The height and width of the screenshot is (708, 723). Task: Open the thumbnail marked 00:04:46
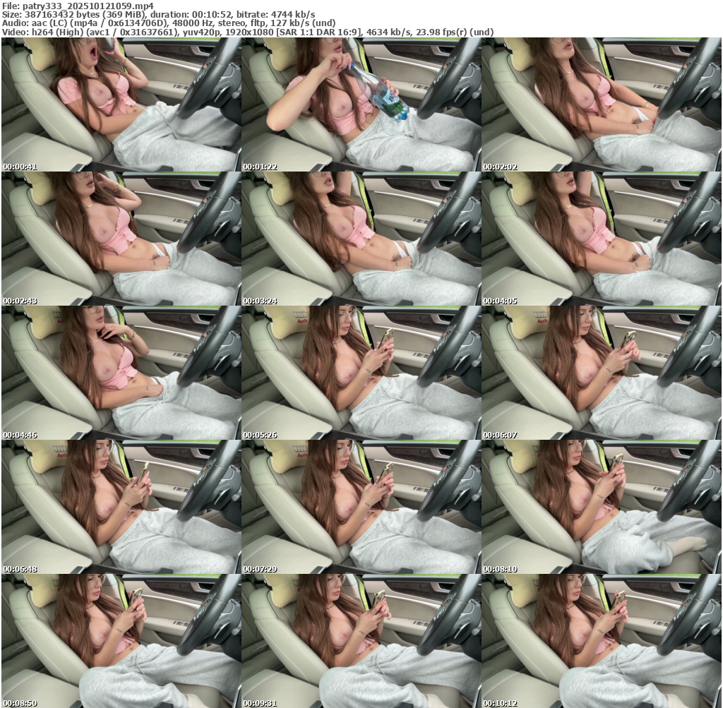tap(121, 373)
